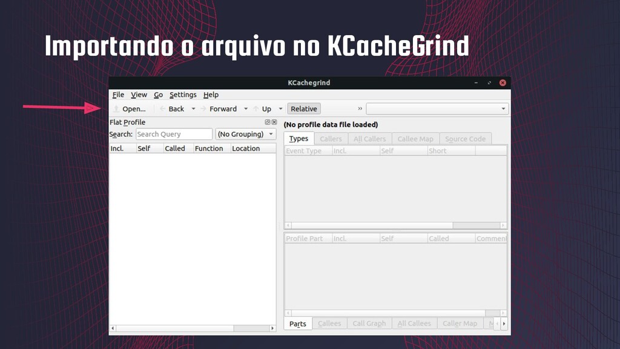Click the Up toolbar button

point(263,109)
